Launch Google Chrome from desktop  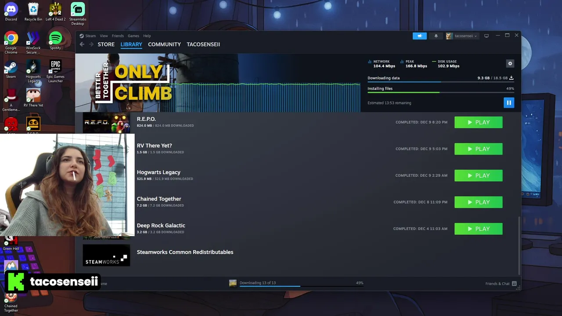pyautogui.click(x=11, y=43)
